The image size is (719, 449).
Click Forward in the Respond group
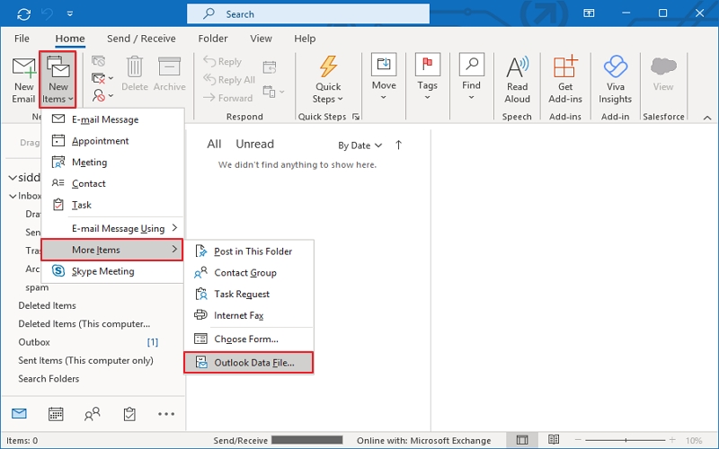[x=228, y=98]
